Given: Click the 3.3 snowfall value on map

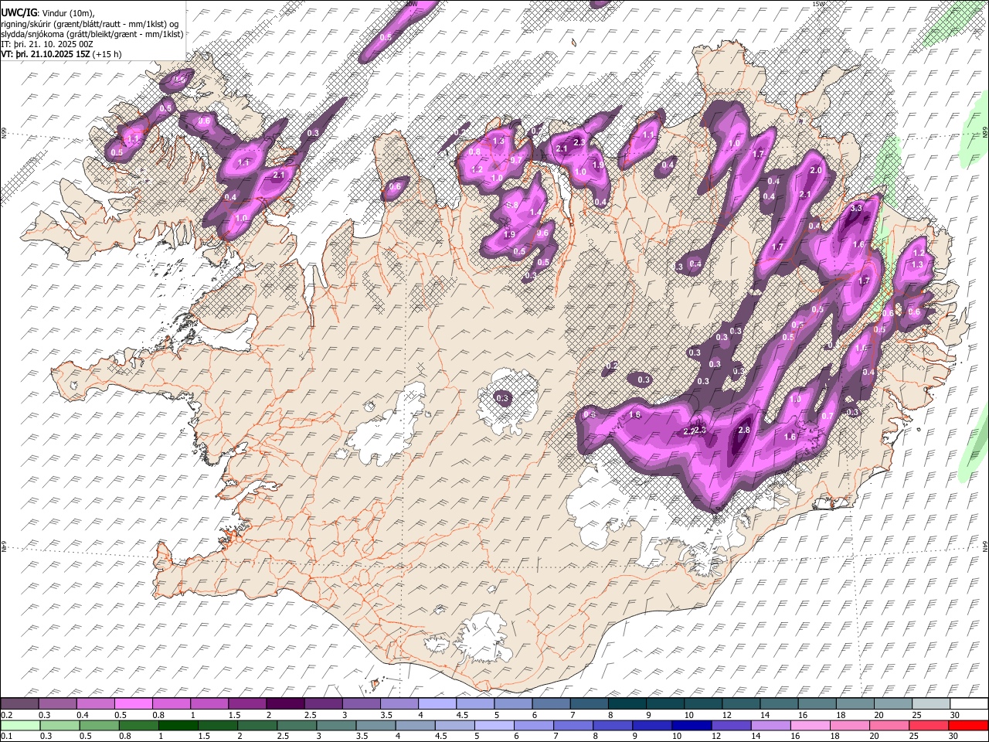Looking at the screenshot, I should click(856, 208).
